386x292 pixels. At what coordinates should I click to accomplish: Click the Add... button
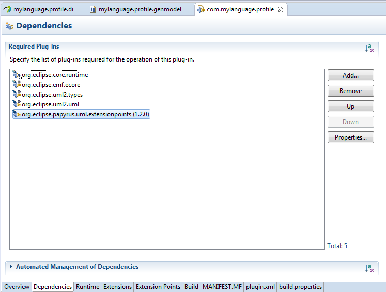tap(350, 75)
